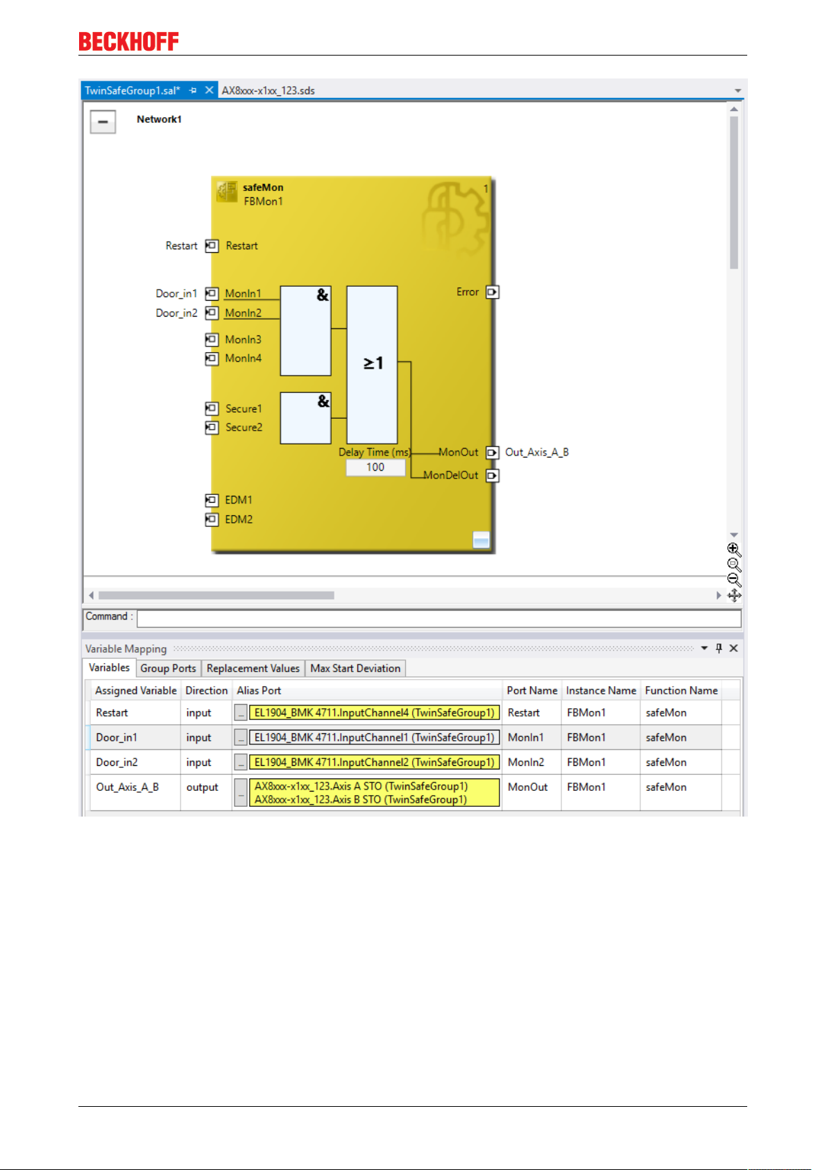Screen dimensions: 827x1170
Task: Select the EL1904_BMK 4711.InputChannel4 alias cell
Action: click(x=375, y=713)
